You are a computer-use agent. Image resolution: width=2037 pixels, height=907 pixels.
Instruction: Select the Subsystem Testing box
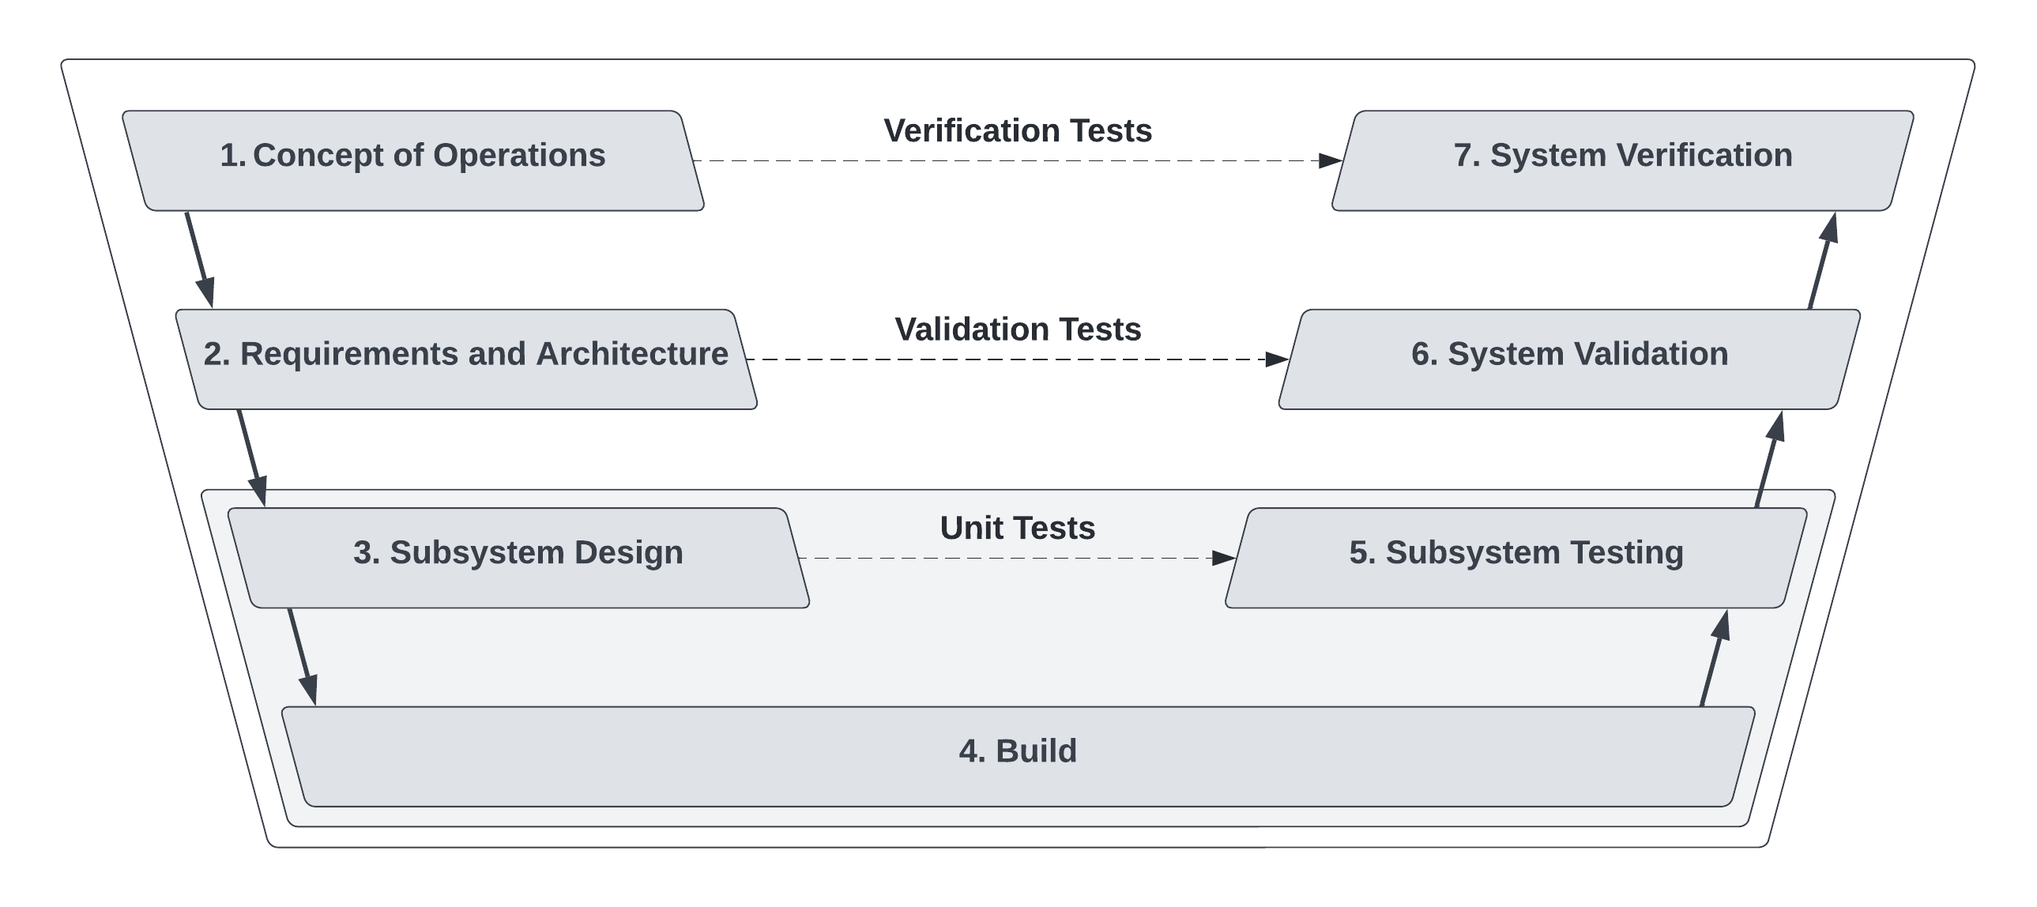(1516, 558)
